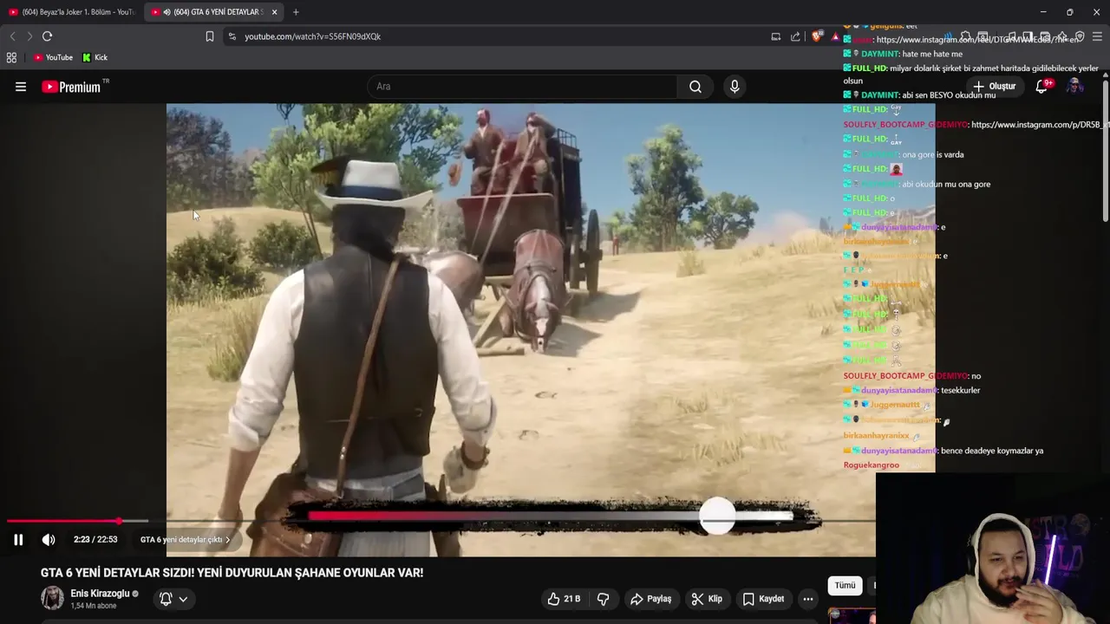Open the Oluştur create menu
The image size is (1110, 624).
[994, 87]
